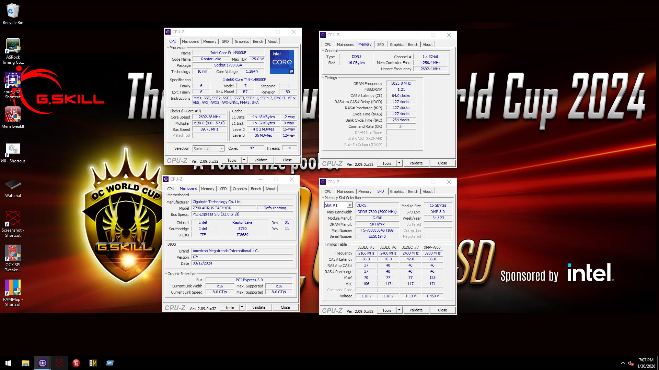Select CPU-Z icon in the taskbar
The width and height of the screenshot is (659, 370).
coord(43,363)
